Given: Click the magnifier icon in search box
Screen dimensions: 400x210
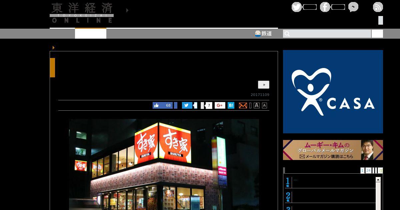Looking at the screenshot, I should click(287, 34).
